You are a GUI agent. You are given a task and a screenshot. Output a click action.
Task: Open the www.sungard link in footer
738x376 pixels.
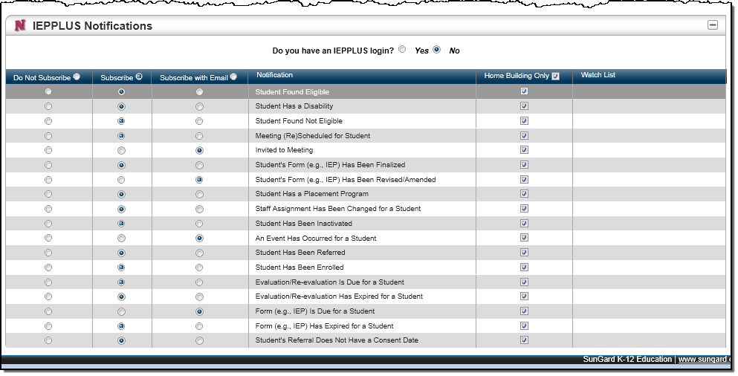(x=703, y=360)
